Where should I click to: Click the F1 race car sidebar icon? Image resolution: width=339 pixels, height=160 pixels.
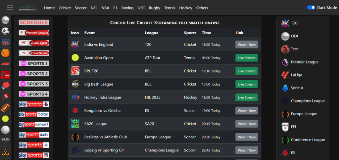click(x=5, y=64)
